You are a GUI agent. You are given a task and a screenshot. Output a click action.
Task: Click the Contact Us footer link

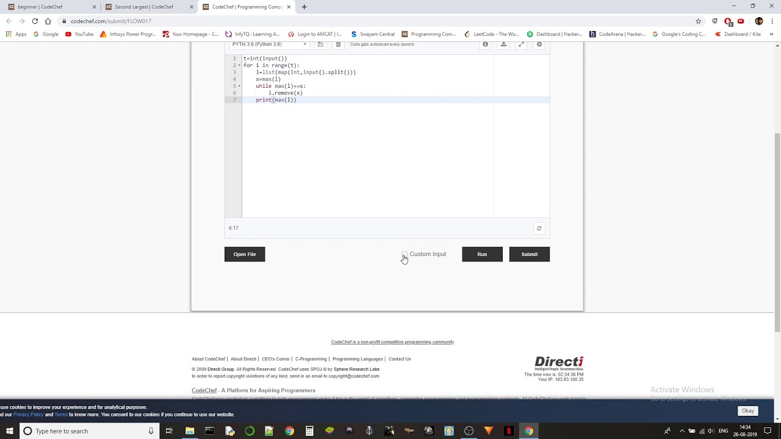(x=400, y=359)
